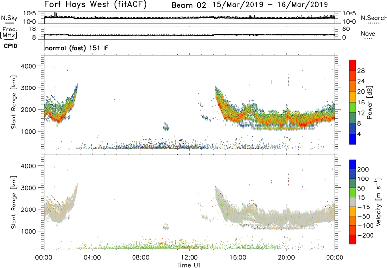Image resolution: width=387 pixels, height=268 pixels.
Task: Click the 'Power [dB]' color bar label
Action: point(369,102)
